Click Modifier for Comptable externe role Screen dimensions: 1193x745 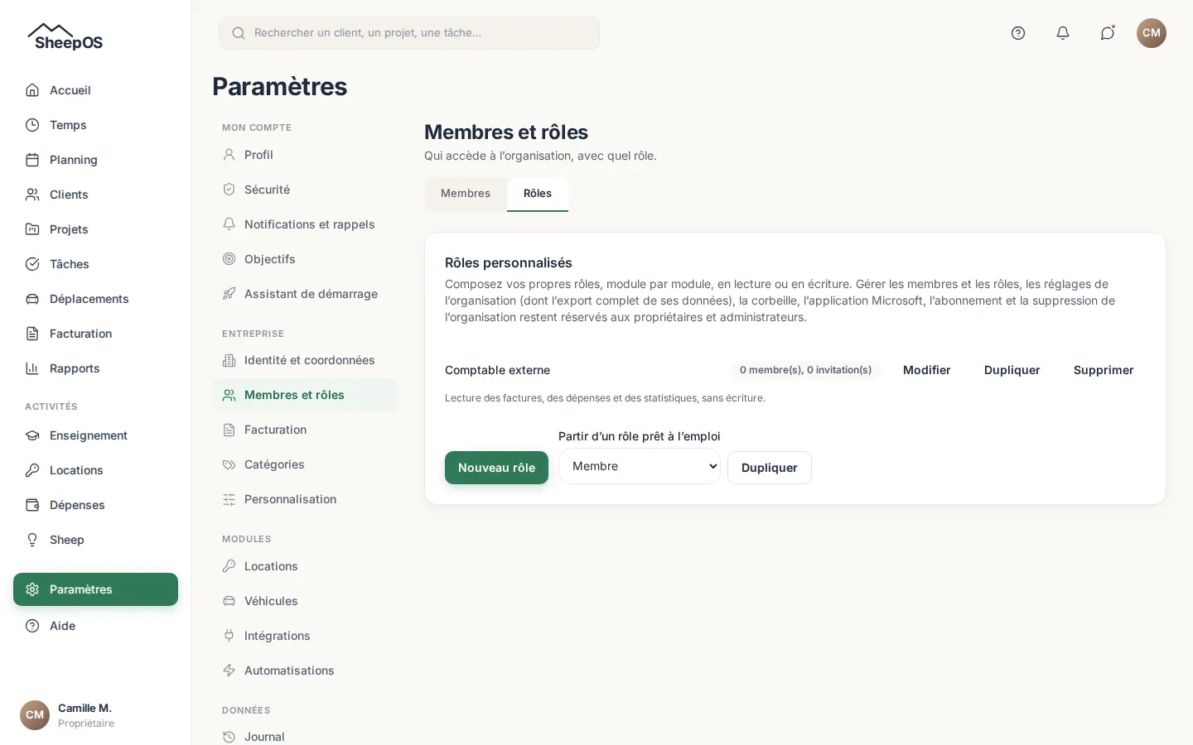coord(927,370)
